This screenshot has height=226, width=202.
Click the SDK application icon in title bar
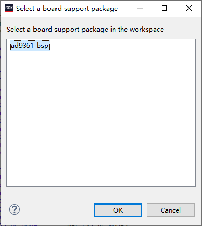(9, 8)
